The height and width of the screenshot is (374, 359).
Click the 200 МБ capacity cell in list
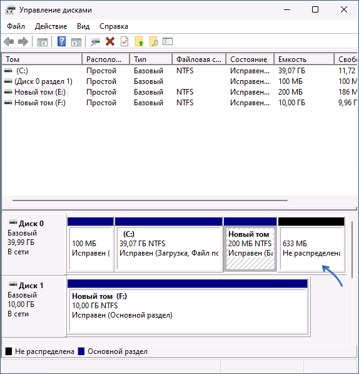[290, 92]
